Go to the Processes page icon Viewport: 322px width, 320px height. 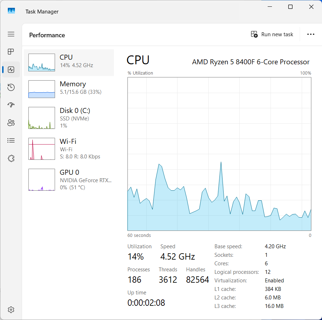[x=11, y=51]
